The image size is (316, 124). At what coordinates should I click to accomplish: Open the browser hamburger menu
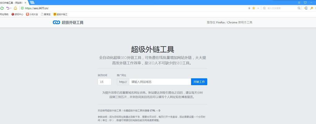click(x=299, y=2)
